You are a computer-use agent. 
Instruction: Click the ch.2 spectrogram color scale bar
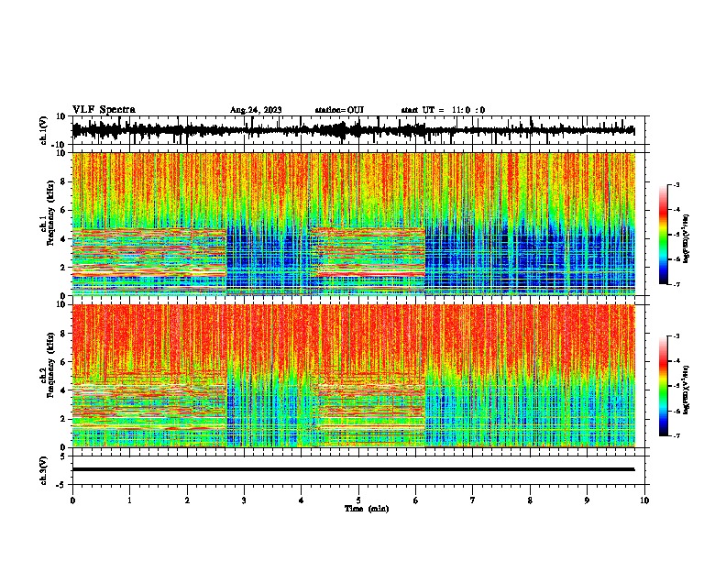tap(663, 386)
